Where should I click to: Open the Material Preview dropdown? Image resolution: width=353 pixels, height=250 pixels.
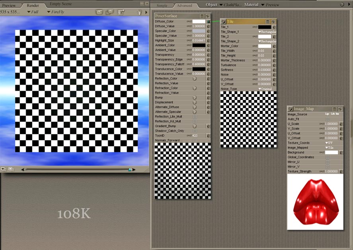click(270, 5)
